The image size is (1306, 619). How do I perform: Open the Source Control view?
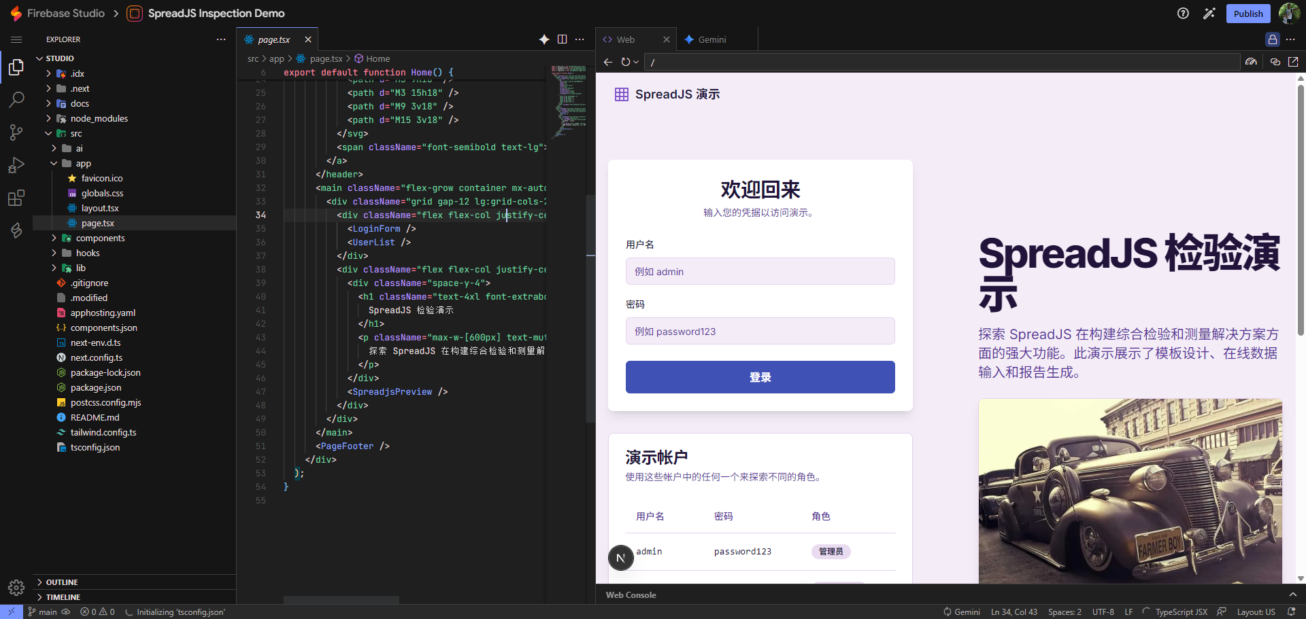point(16,132)
